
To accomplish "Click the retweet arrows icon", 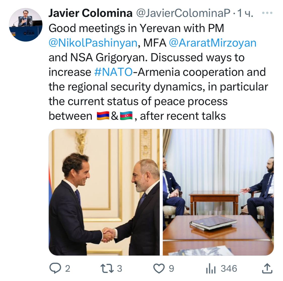I will tap(107, 268).
